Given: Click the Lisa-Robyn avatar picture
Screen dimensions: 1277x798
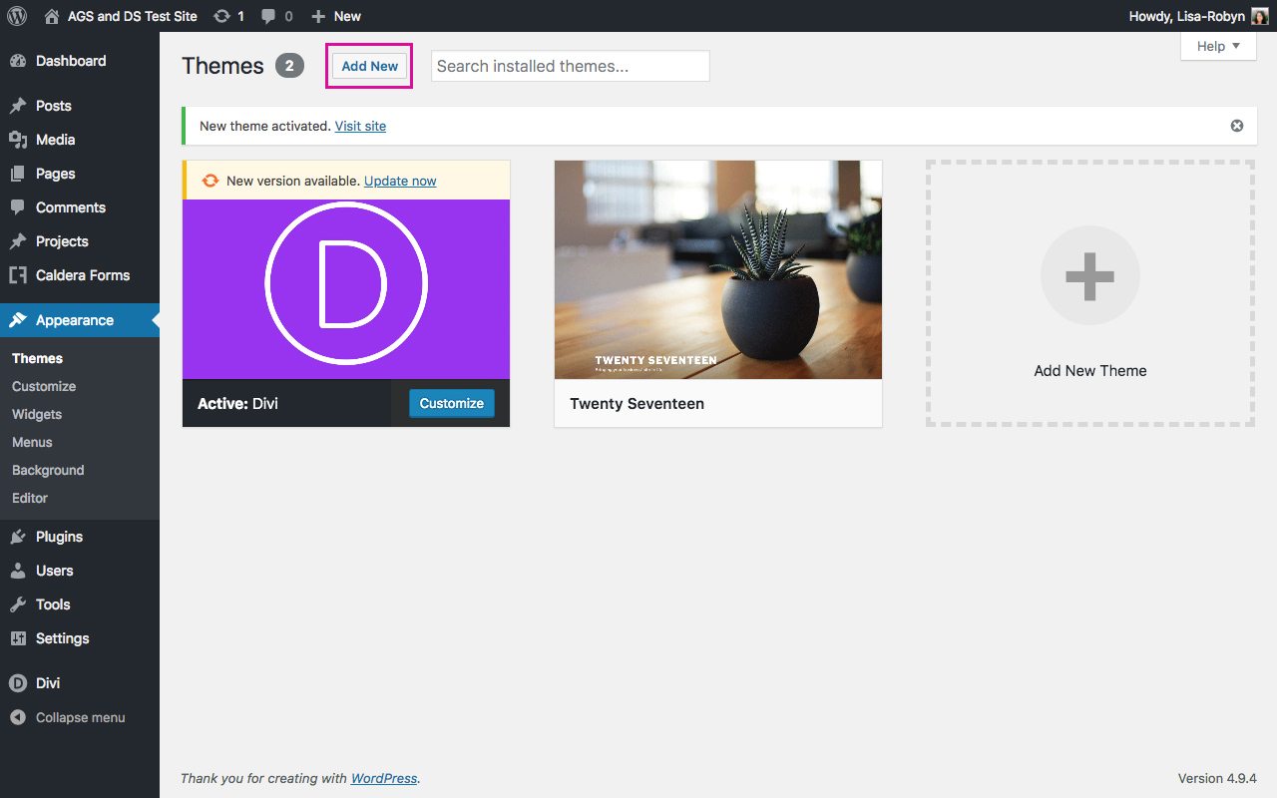Looking at the screenshot, I should click(1260, 16).
